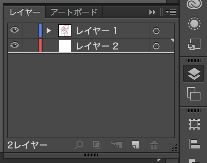The width and height of the screenshot is (207, 163).
Task: Click the grip handle below the Layers panel
Action: point(91,155)
